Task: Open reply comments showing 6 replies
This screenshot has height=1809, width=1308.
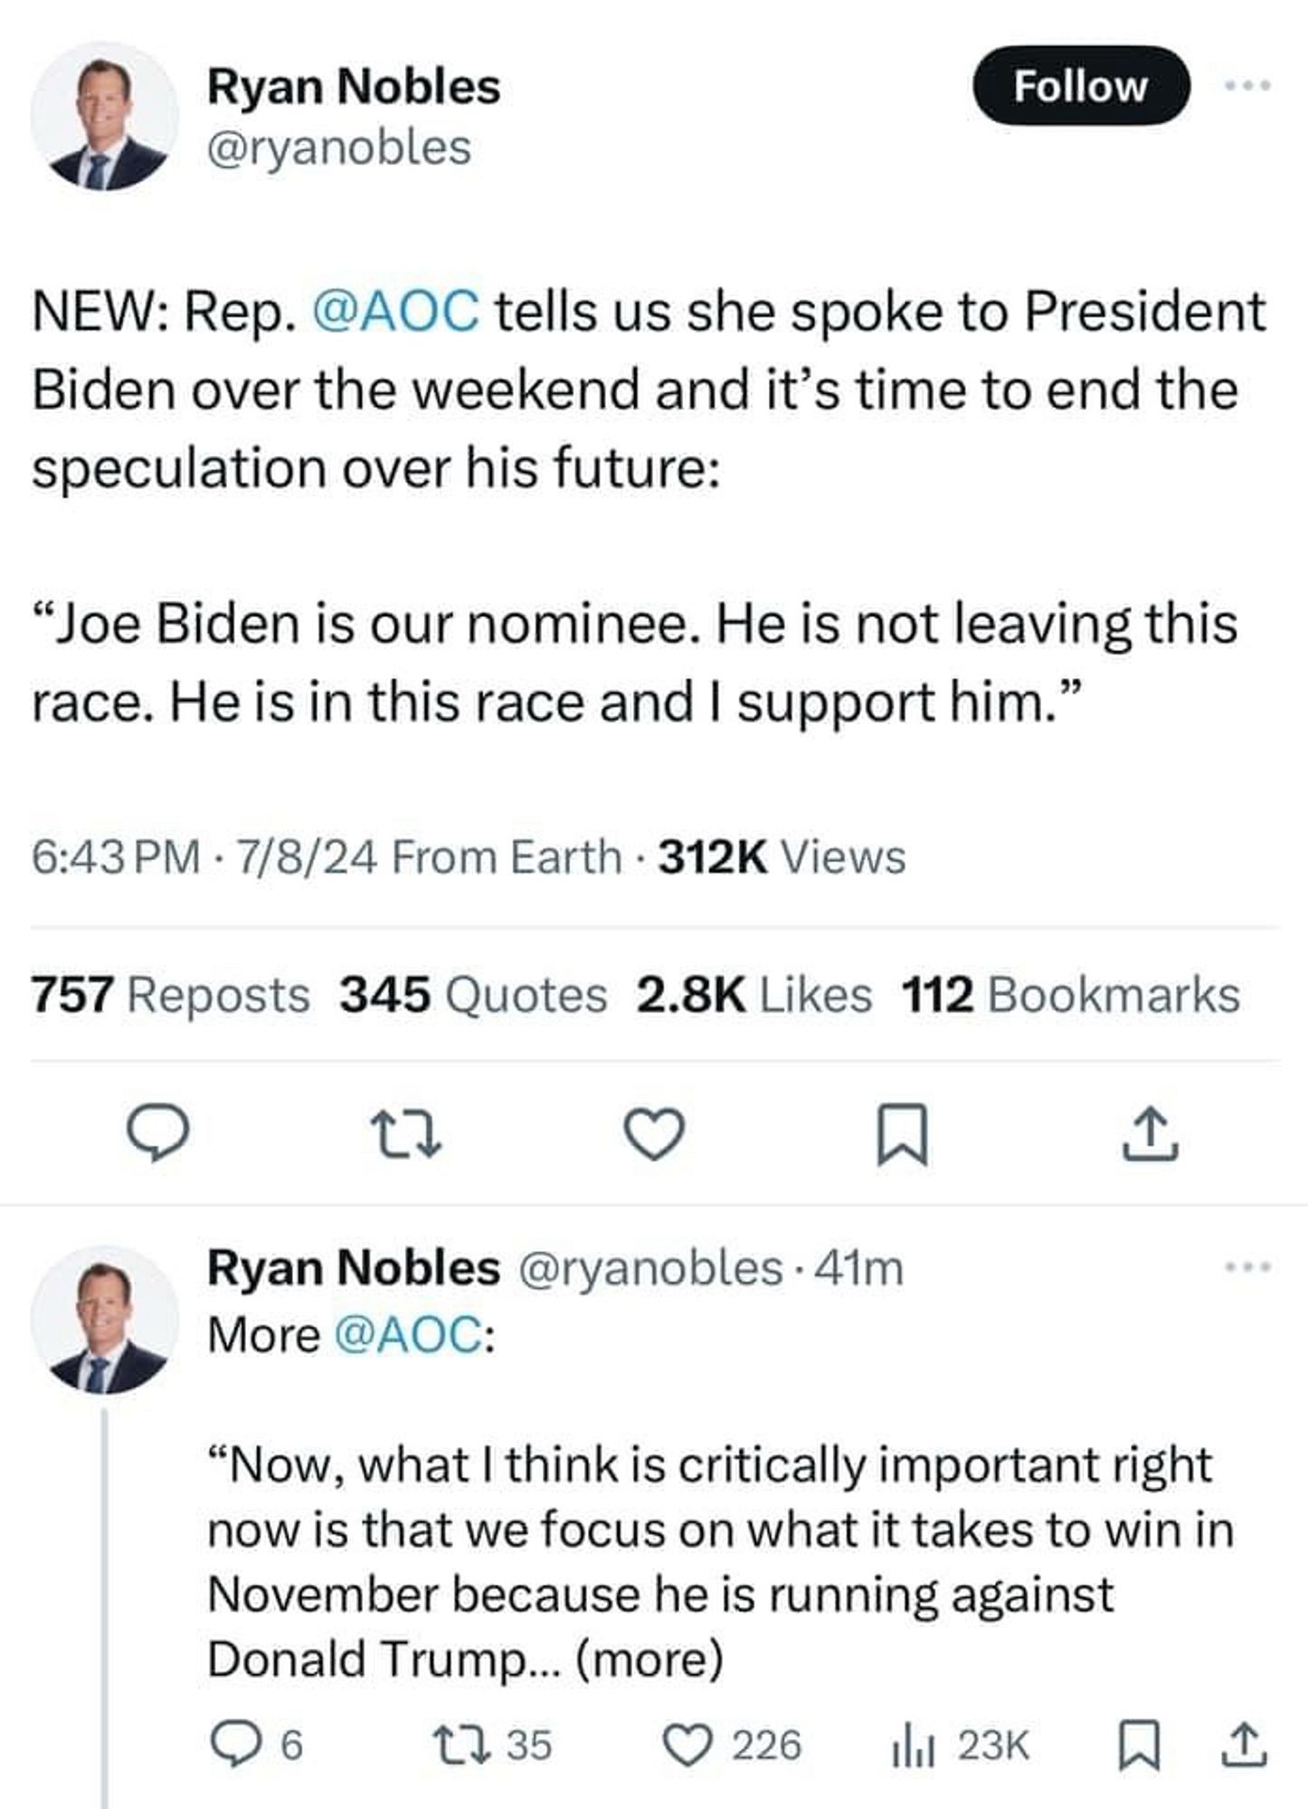Action: pyautogui.click(x=256, y=1745)
